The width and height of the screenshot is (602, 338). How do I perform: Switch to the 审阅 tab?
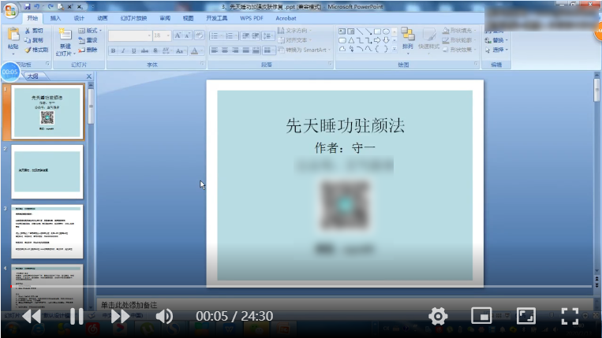click(165, 18)
